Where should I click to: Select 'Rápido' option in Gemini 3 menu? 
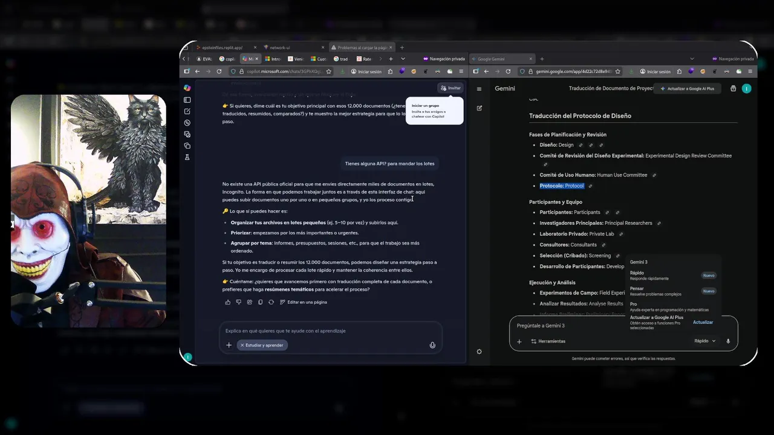click(672, 275)
